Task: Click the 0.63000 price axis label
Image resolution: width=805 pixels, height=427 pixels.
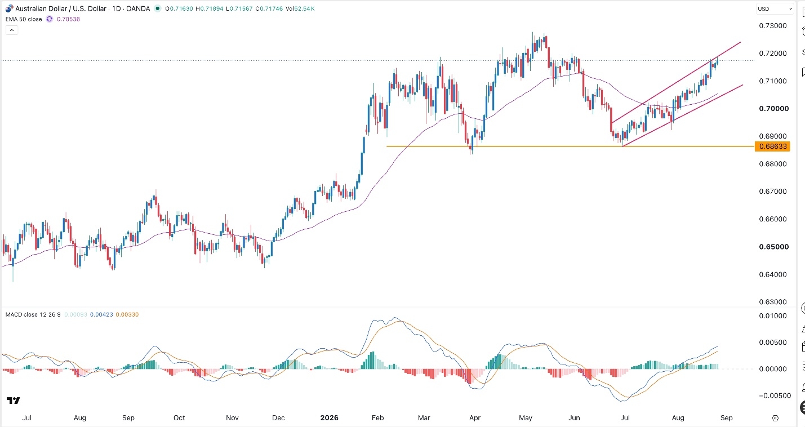Action: pos(773,302)
